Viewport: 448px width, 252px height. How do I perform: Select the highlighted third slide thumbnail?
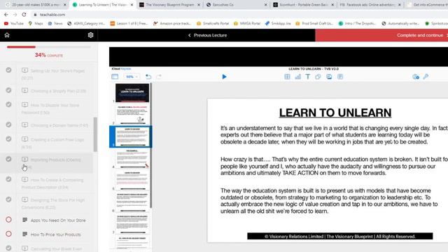132,136
